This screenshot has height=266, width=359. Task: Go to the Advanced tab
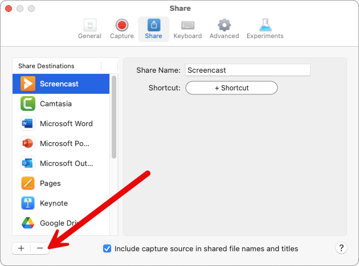click(x=224, y=29)
